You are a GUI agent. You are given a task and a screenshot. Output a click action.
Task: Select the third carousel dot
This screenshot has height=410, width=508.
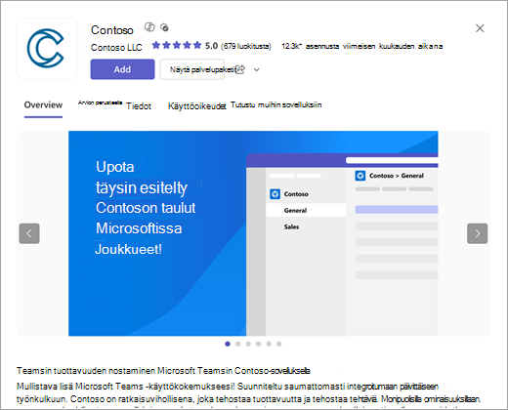[x=248, y=344]
